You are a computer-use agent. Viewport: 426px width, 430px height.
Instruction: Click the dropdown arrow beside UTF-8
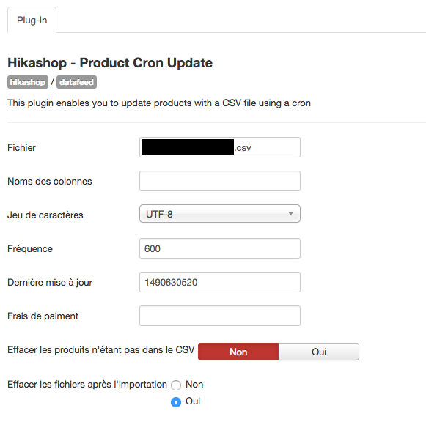pos(290,214)
